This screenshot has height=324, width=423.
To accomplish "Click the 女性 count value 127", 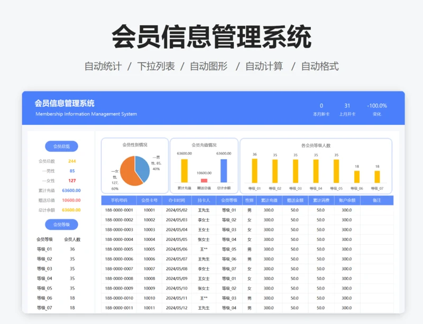I will point(72,180).
